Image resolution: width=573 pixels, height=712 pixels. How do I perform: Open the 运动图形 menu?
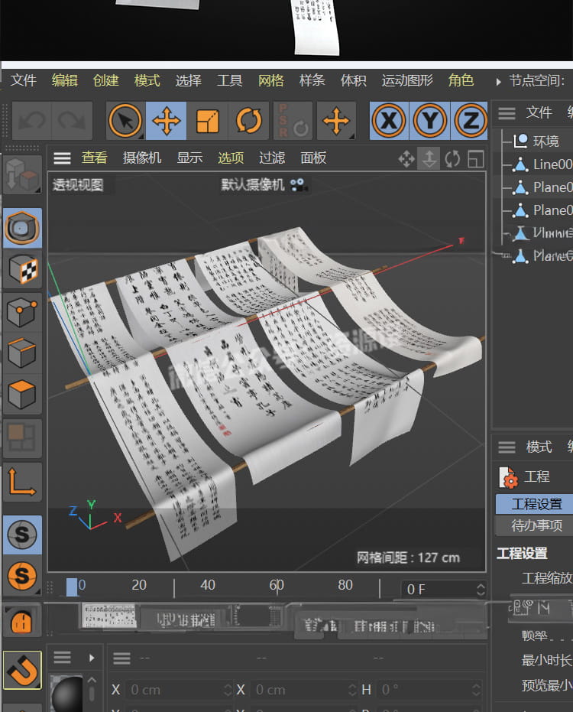(406, 80)
